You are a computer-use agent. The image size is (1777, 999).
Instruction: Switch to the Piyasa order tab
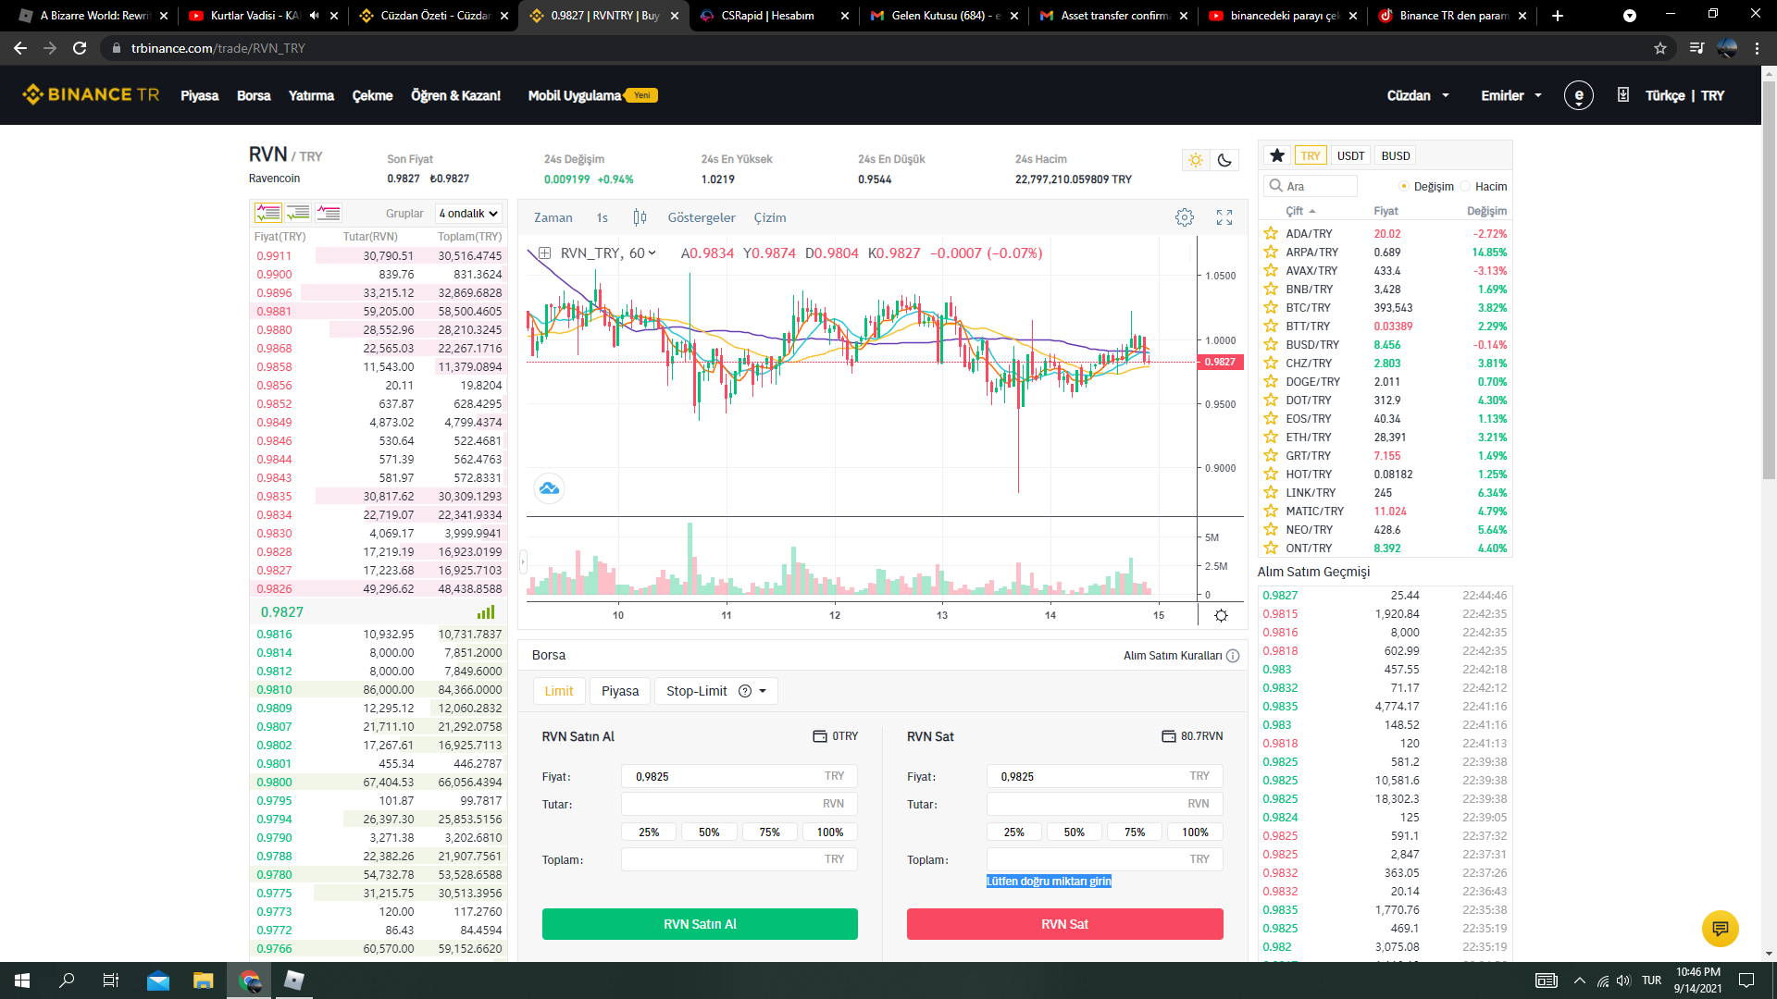click(619, 691)
